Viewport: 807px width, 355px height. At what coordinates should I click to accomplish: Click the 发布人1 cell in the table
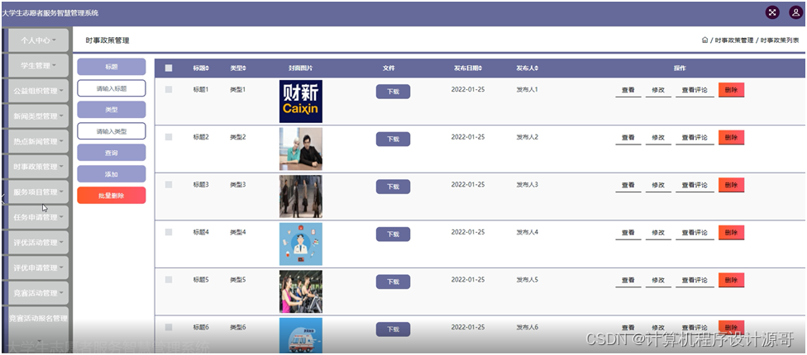click(x=527, y=89)
